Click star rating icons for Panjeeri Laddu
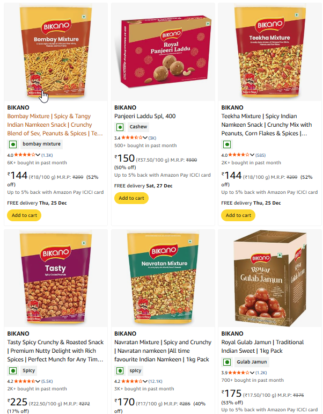The height and width of the screenshot is (414, 323). pyautogui.click(x=132, y=137)
